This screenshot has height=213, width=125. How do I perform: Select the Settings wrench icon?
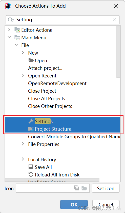pyautogui.click(x=31, y=121)
